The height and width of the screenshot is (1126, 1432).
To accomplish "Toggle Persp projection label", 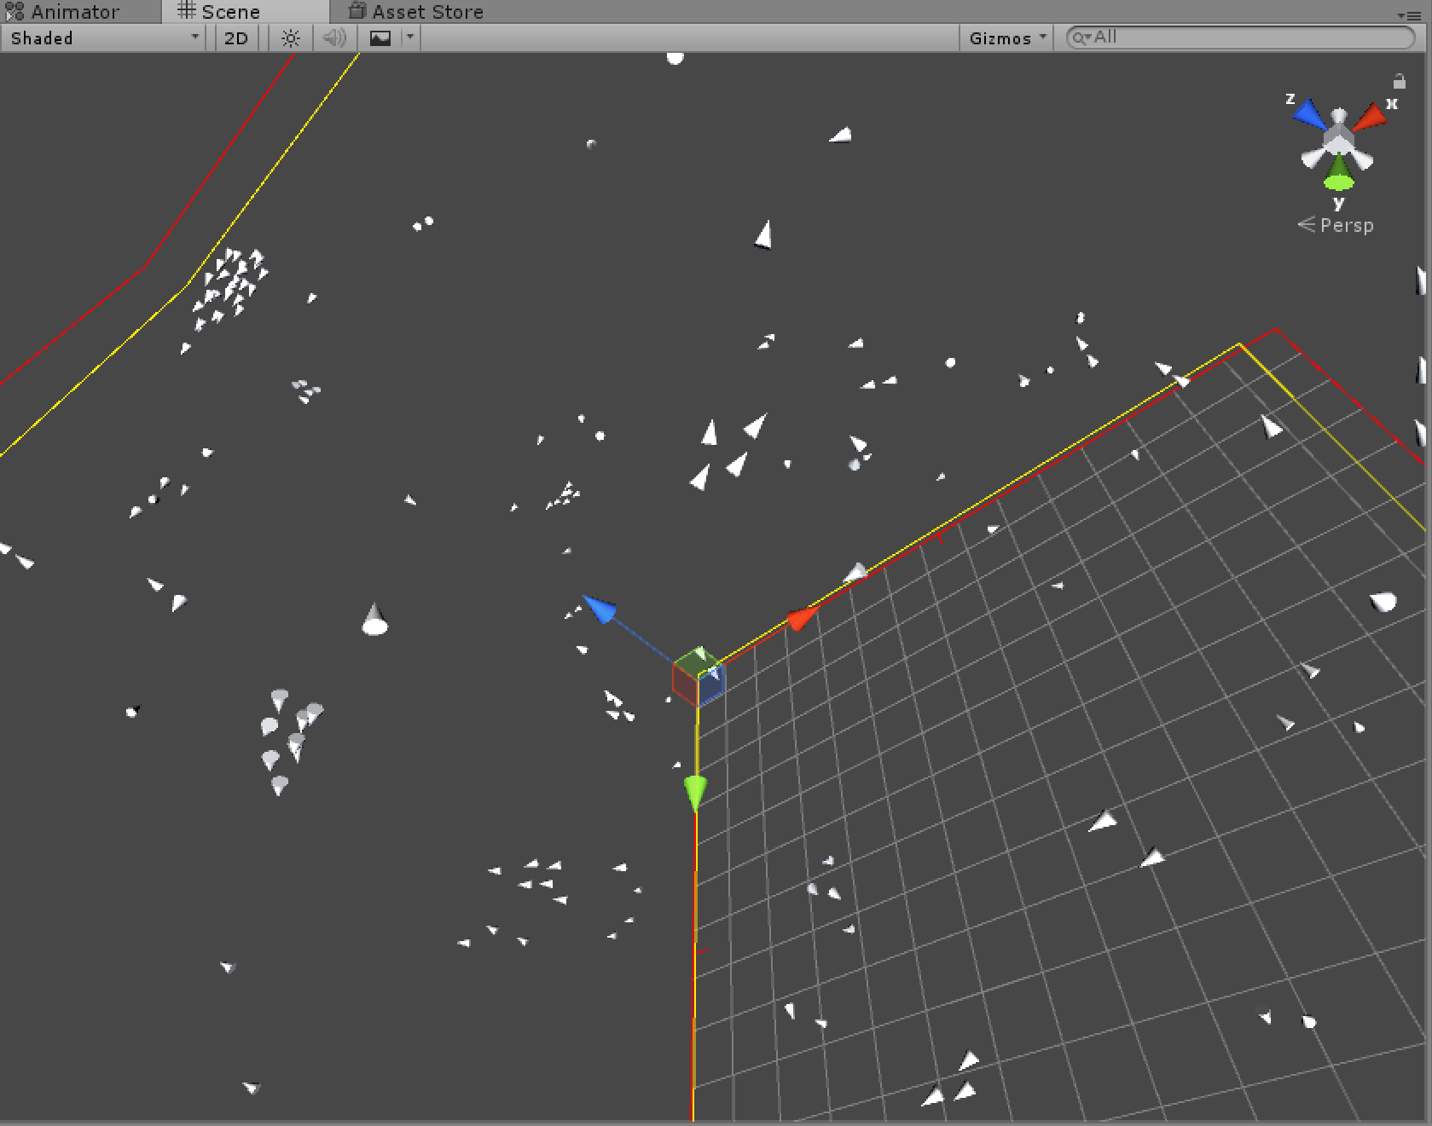I will click(x=1336, y=225).
